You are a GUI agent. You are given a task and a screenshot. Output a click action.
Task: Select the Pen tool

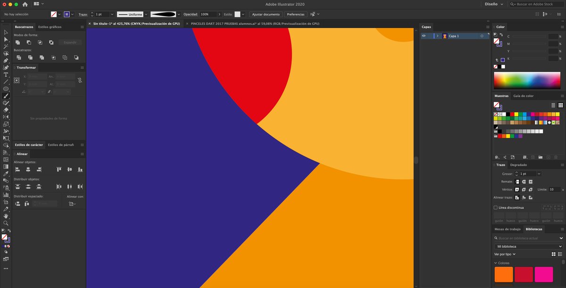point(6,60)
